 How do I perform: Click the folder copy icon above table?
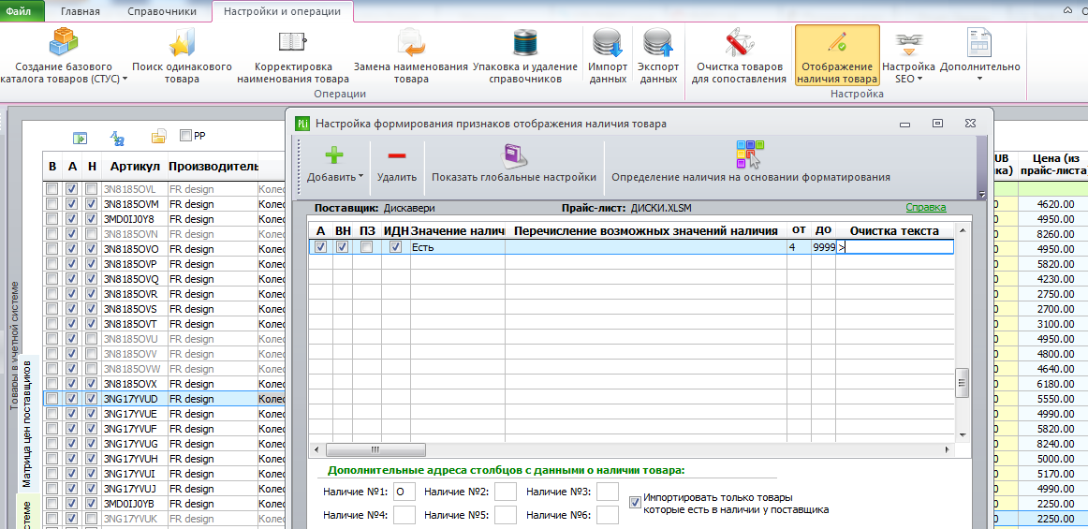coord(159,137)
